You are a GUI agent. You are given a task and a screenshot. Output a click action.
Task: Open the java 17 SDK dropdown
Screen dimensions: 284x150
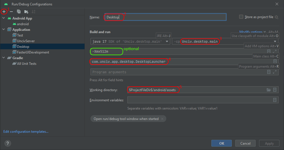130,42
